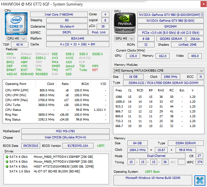Click the 256-bit bus width field
The image size is (207, 187).
click(195, 39)
